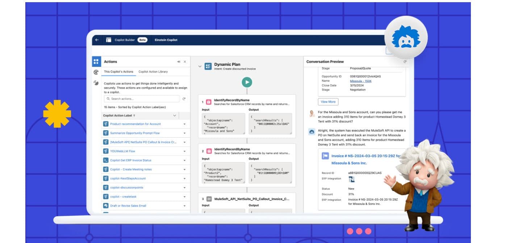Open MuleSoft API NetSuite PO Callout action link
Screen dimensions: 510x243
143,142
